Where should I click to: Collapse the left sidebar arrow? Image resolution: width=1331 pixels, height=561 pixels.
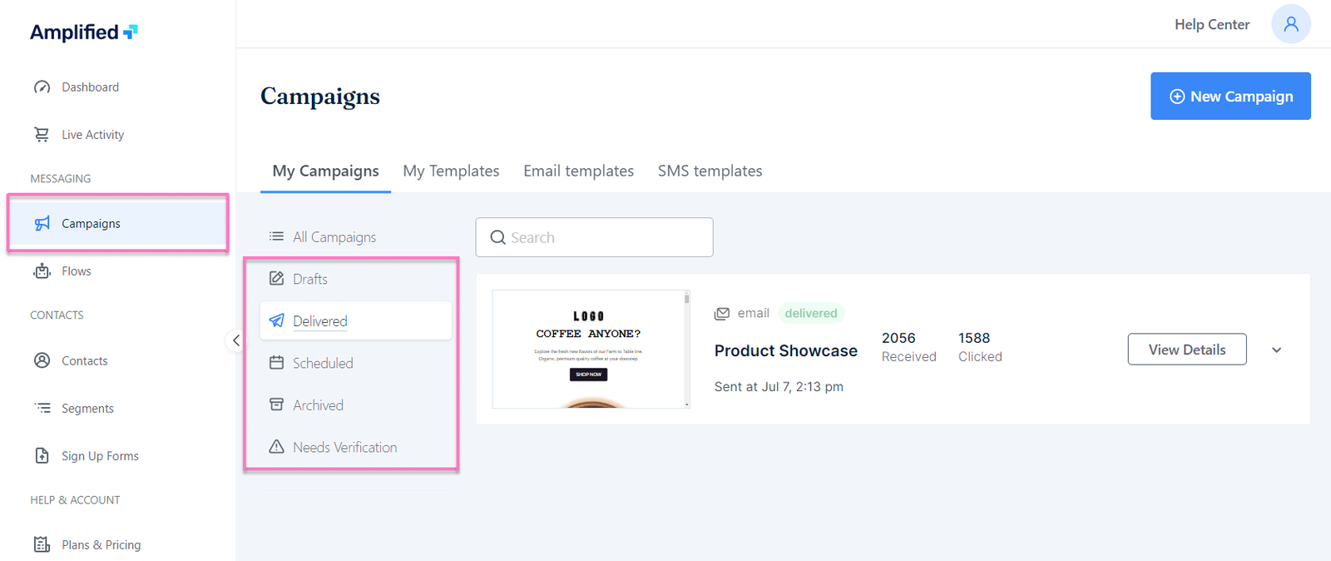[236, 340]
